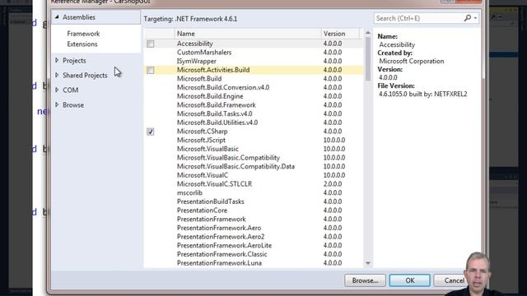Select Microsoft.Build.Framework row
Viewport: 527px width, 296px height.
point(254,105)
